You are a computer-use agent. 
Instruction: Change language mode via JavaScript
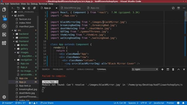[159, 103]
